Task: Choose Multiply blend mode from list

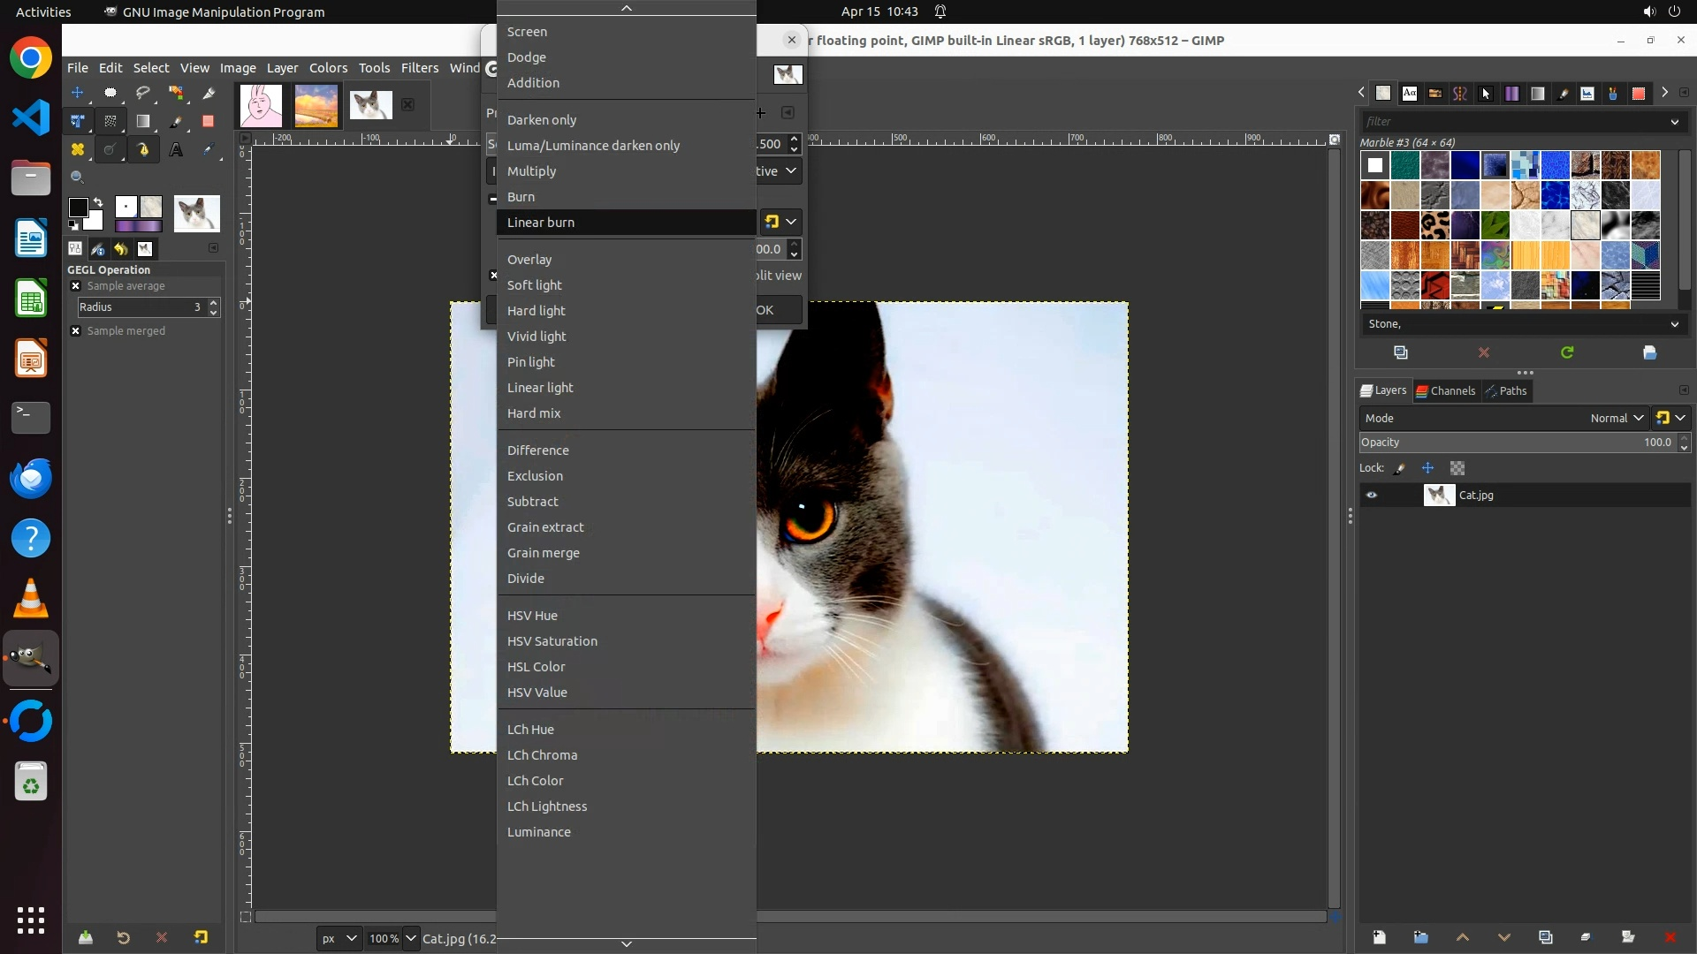Action: click(531, 171)
